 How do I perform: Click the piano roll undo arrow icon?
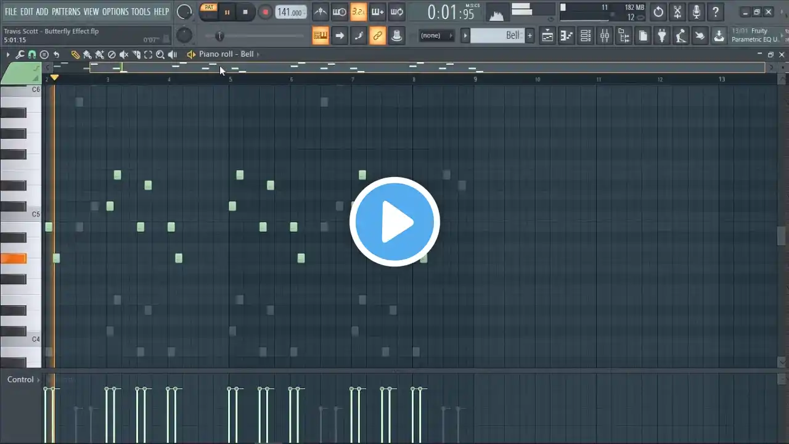pos(56,54)
